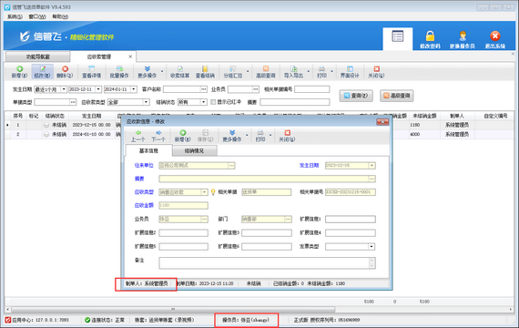This screenshot has height=328, width=519.
Task: Toggle the 结销状态 circle on row 2
Action: click(x=46, y=134)
